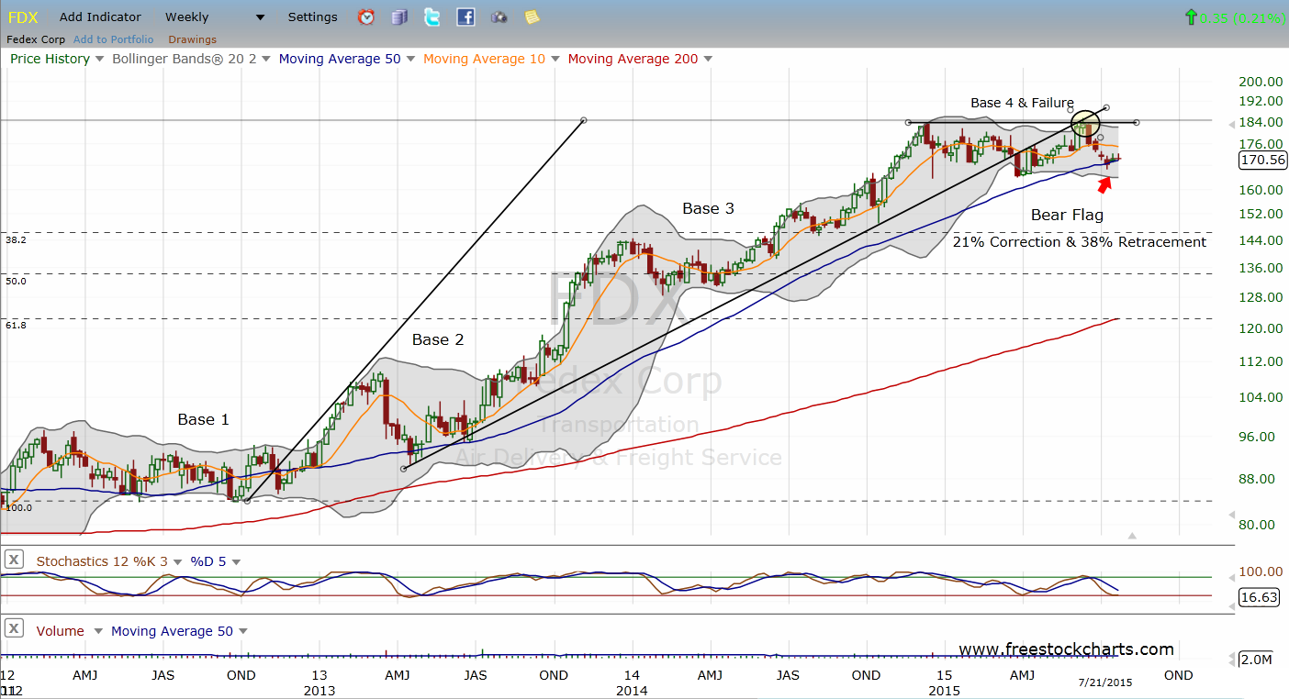This screenshot has width=1289, height=699.
Task: Open the Weekly timeframe dropdown
Action: tap(215, 17)
